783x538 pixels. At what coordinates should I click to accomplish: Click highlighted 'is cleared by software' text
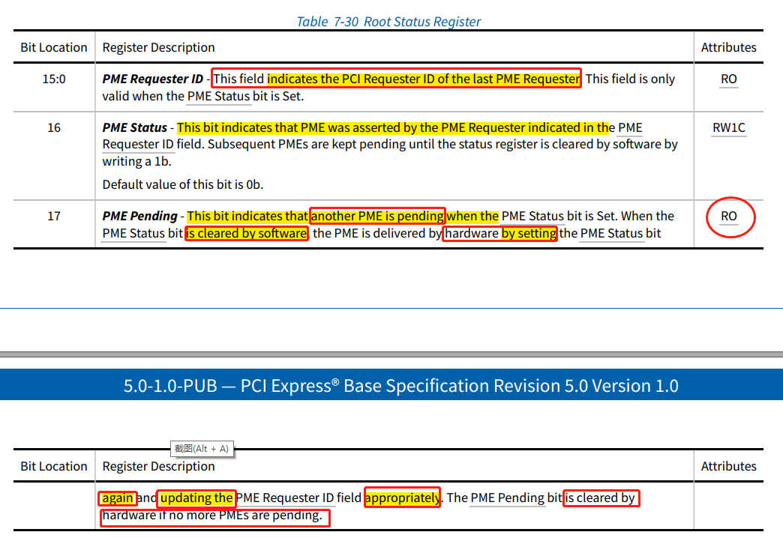tap(247, 233)
